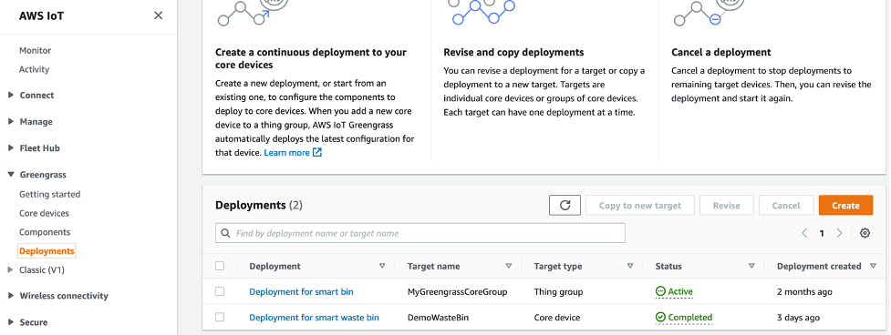Collapse the Greengrass section
Screen dimensions: 891x335
[x=11, y=175]
